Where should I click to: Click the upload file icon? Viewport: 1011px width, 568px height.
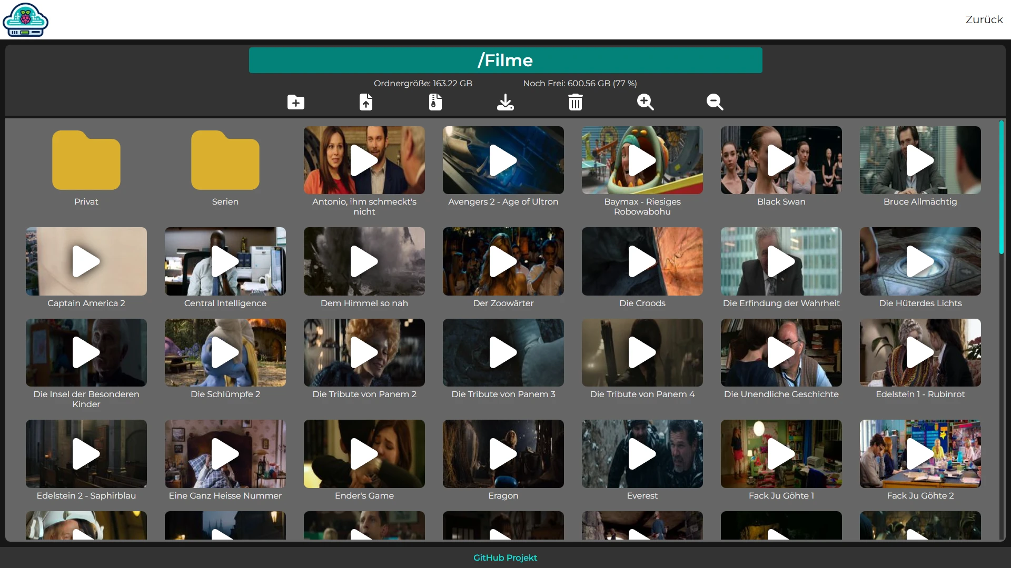[365, 102]
